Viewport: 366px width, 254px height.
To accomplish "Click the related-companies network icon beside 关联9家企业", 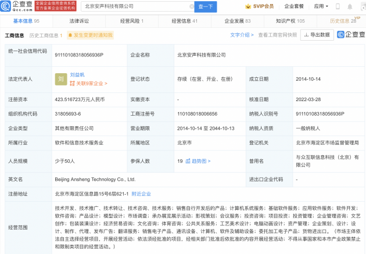I will 73,83.
